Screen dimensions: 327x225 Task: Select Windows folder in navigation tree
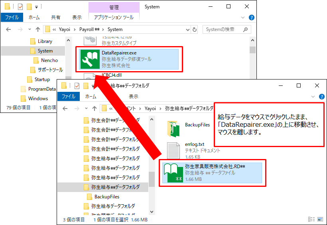coord(38,99)
